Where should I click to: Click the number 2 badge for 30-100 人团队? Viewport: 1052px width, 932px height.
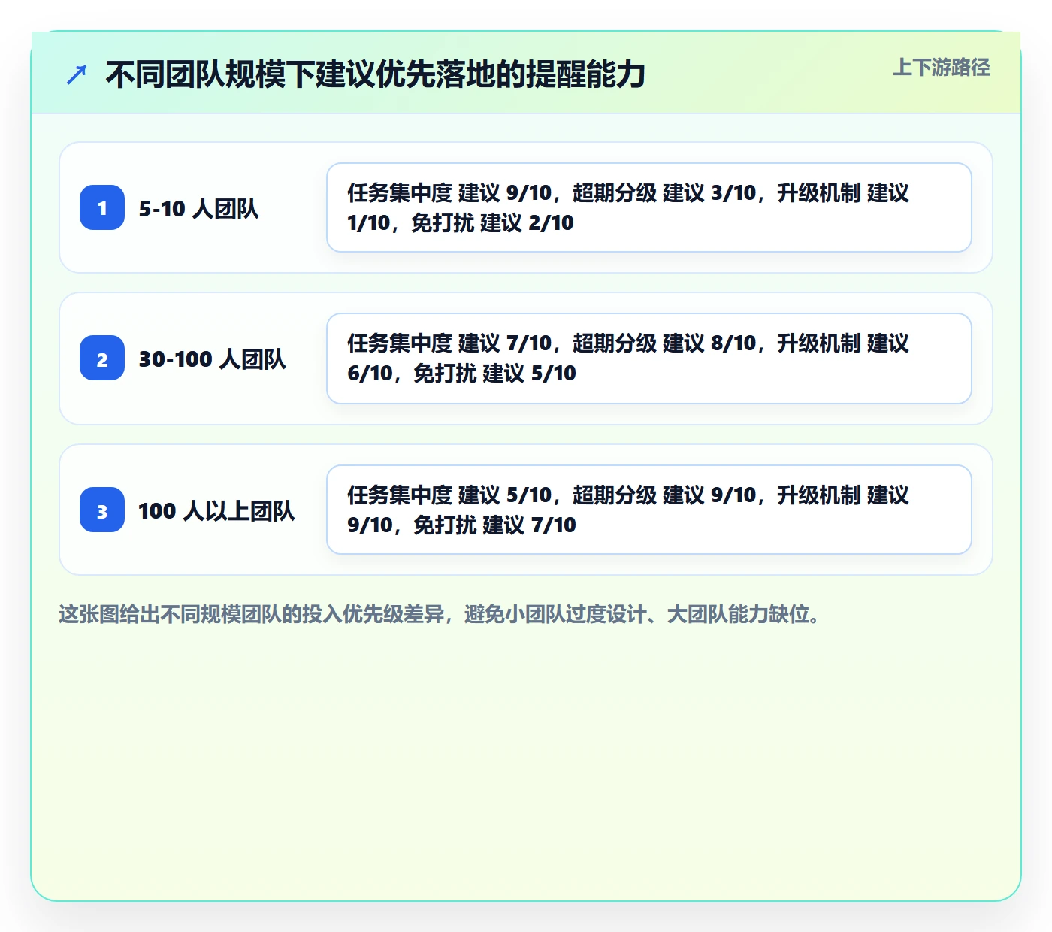pos(102,358)
